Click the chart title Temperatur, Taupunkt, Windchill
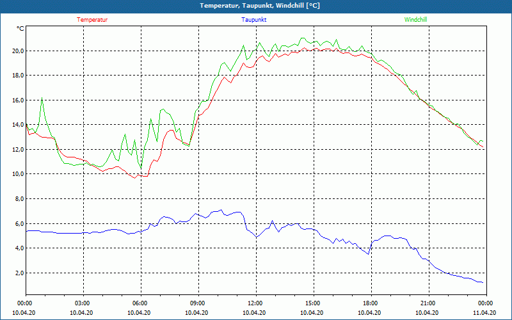 click(x=260, y=6)
